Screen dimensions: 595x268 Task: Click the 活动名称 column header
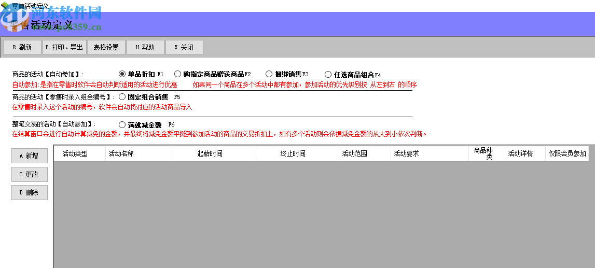pyautogui.click(x=139, y=153)
